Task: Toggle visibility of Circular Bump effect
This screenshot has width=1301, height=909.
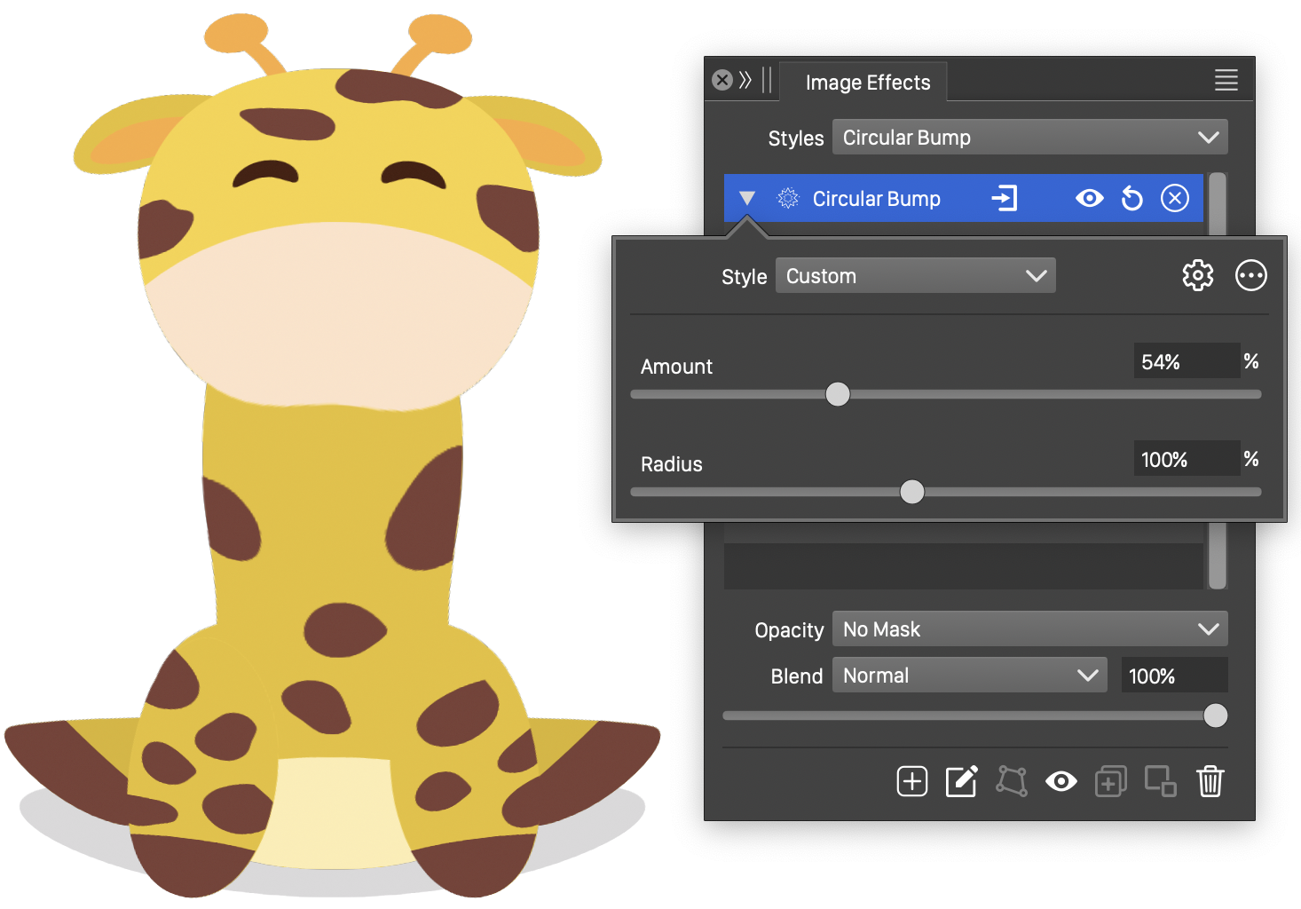Action: [1089, 198]
